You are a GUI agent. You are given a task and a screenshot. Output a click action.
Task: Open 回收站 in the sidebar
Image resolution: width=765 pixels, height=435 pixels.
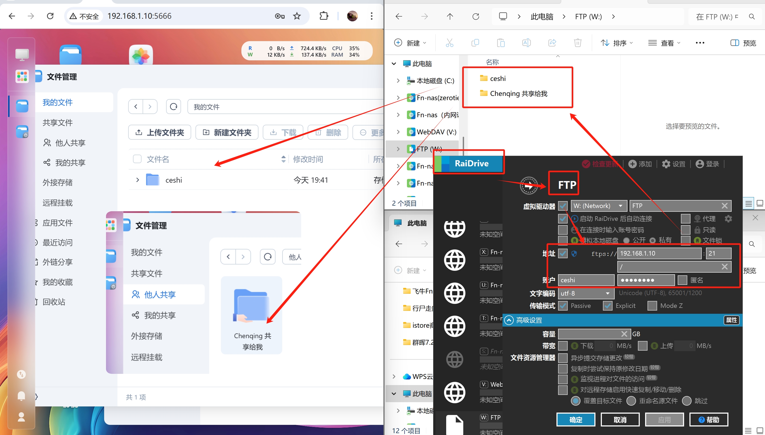coord(54,302)
